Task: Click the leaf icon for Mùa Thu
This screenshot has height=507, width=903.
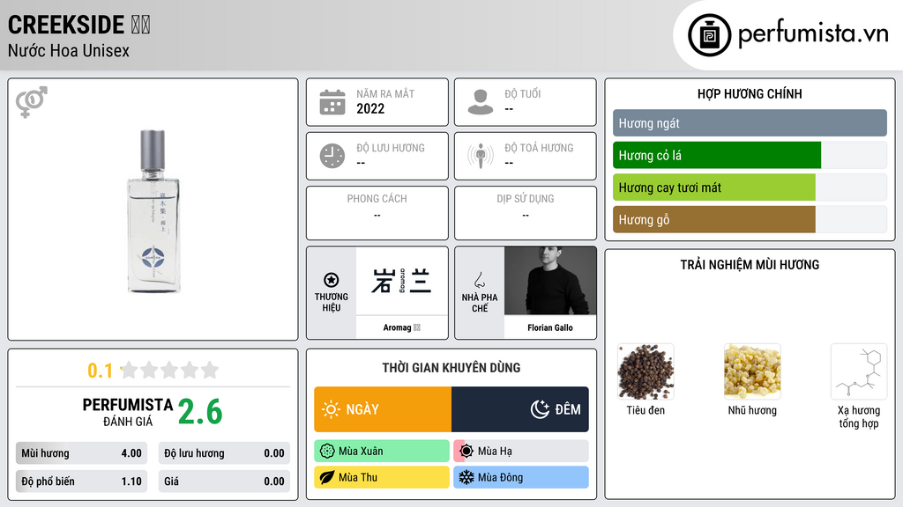Action: click(327, 477)
